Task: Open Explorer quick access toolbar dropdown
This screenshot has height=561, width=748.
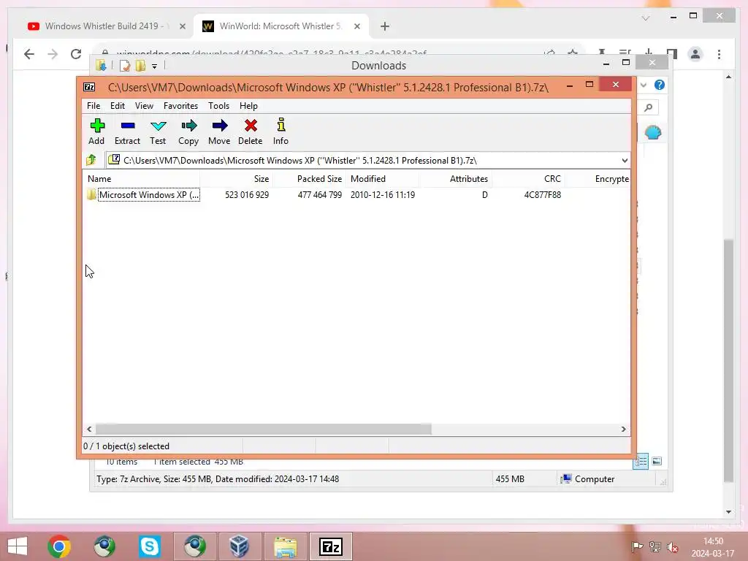Action: point(155,66)
